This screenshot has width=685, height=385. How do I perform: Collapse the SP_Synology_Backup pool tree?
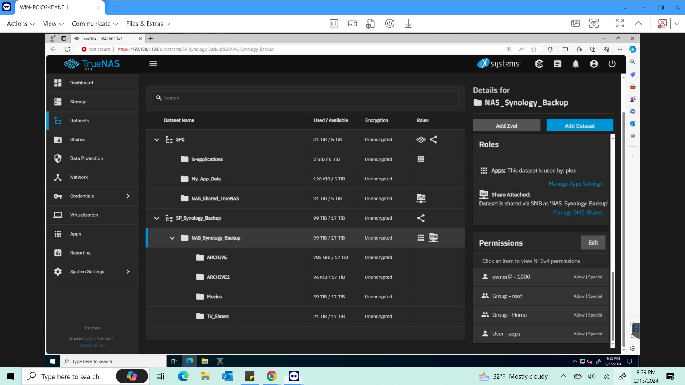tap(157, 218)
